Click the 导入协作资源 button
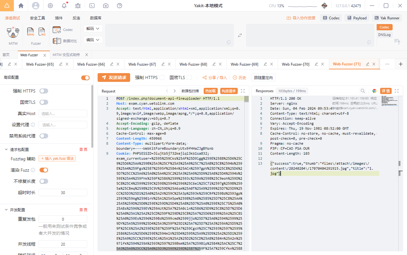This screenshot has height=255, width=407. [x=301, y=18]
